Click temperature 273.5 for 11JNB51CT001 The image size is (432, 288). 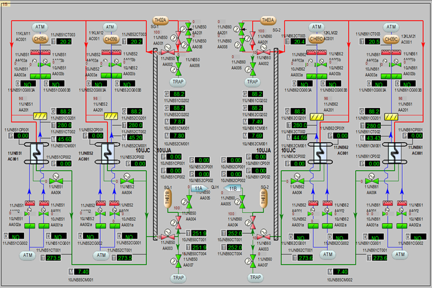pos(53,258)
